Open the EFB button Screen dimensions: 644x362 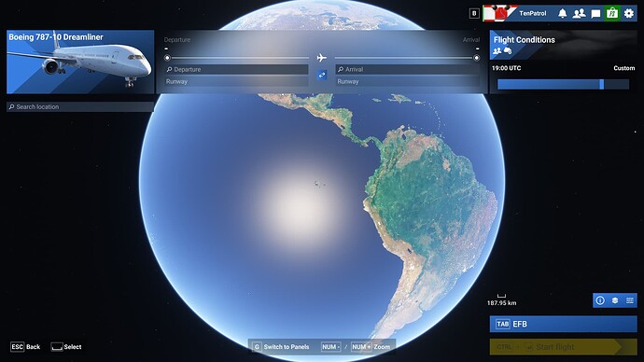563,324
